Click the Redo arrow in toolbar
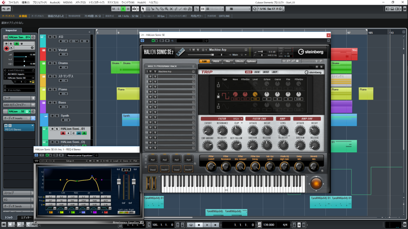Image resolution: width=408 pixels, height=229 pixels. (8, 9)
